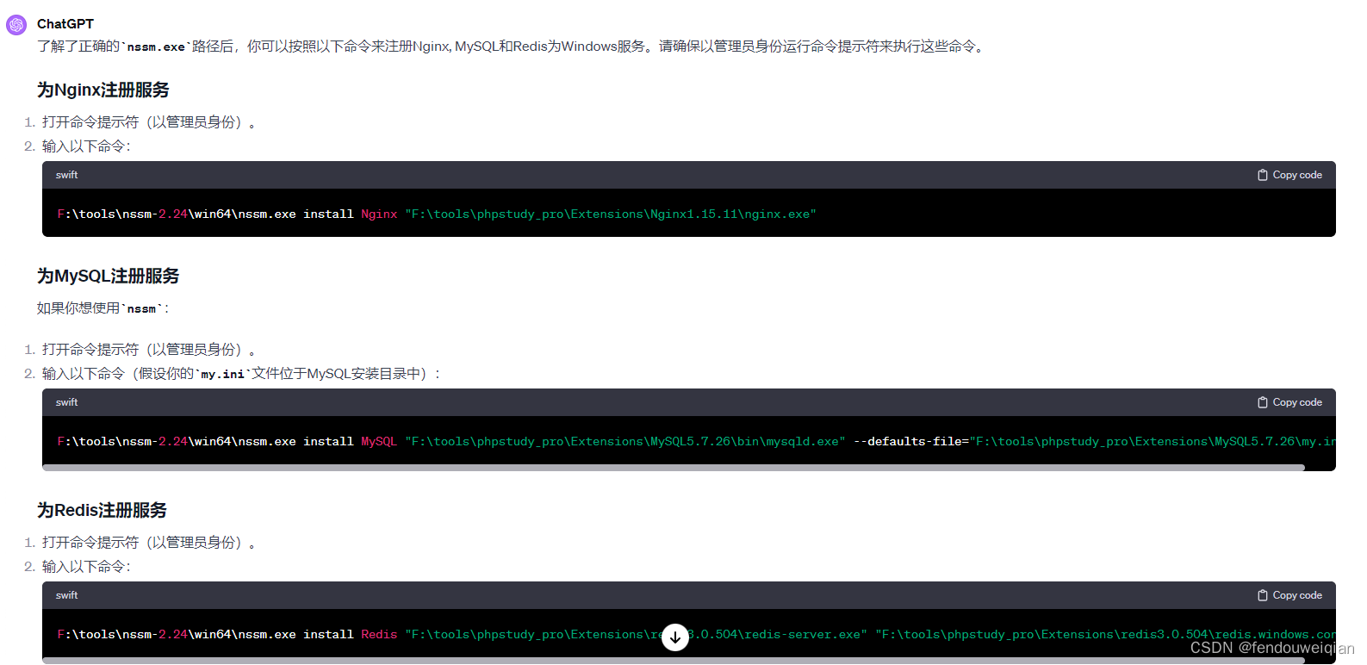The image size is (1367, 665).
Task: Click the Nginx install command text
Action: tap(437, 214)
